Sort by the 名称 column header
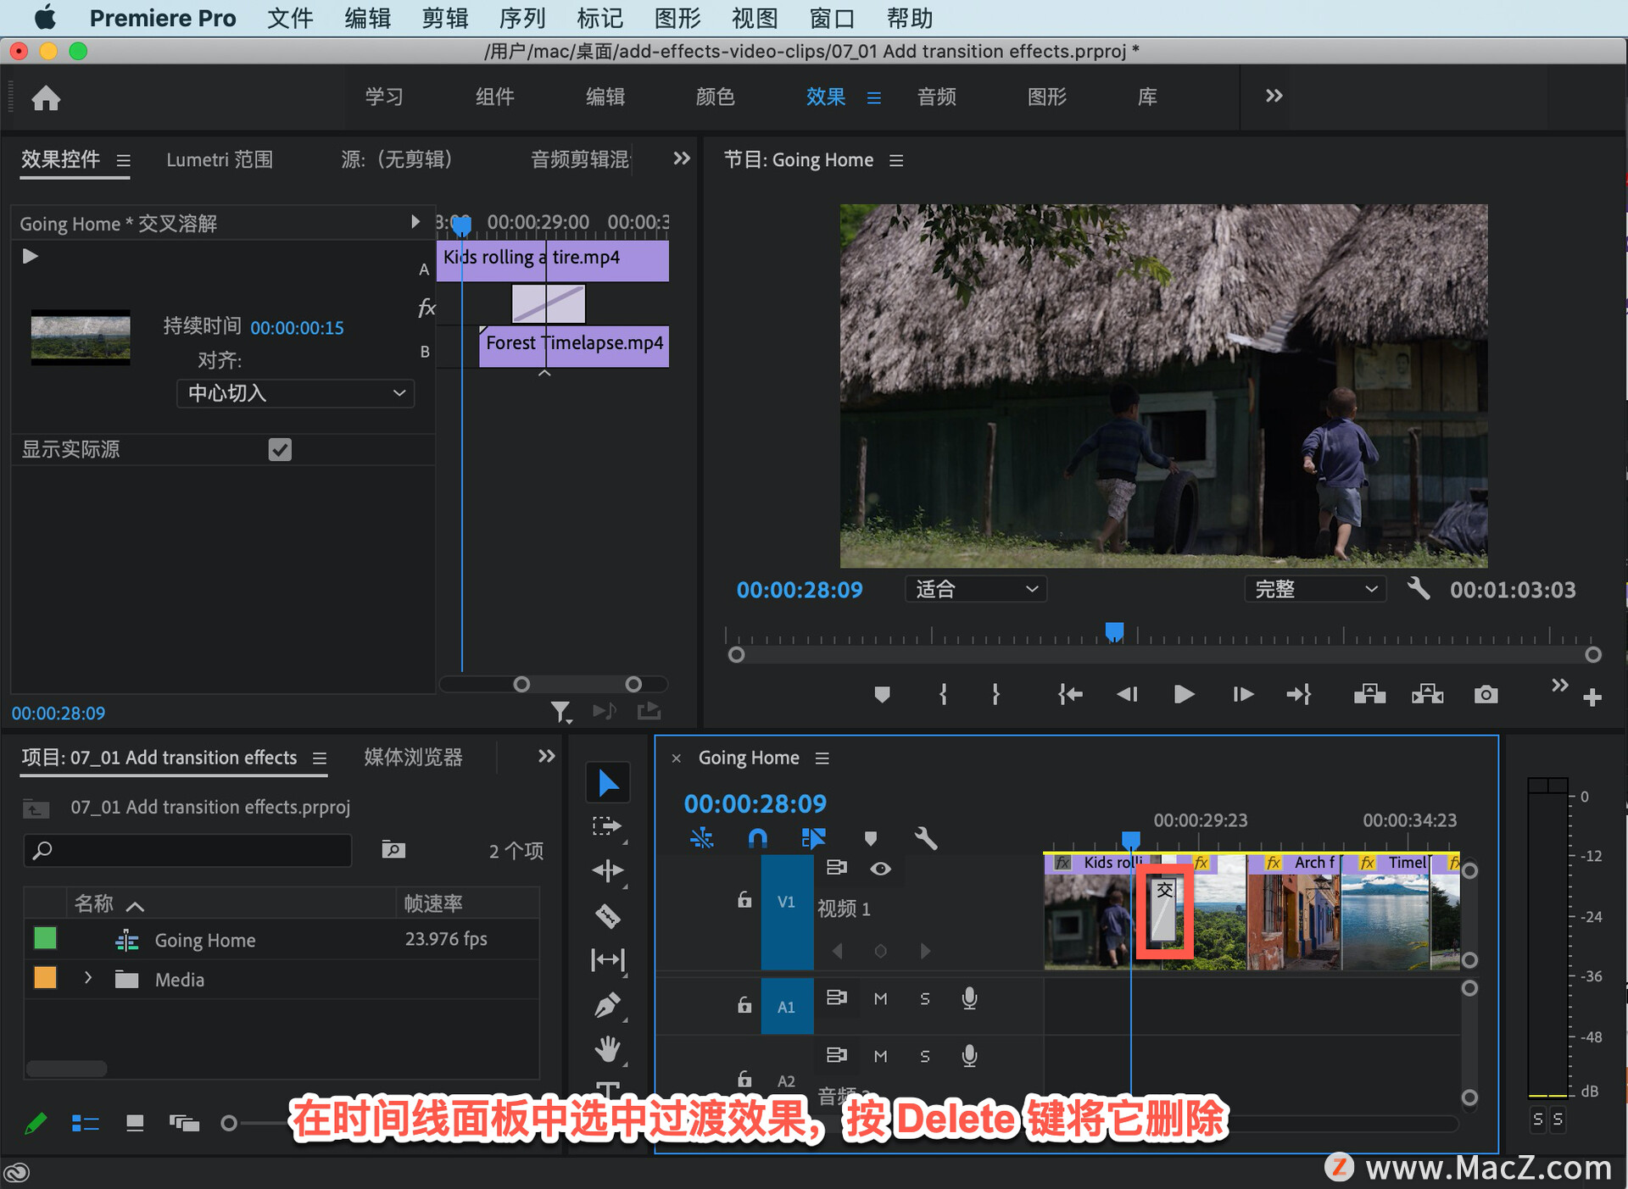 (93, 903)
